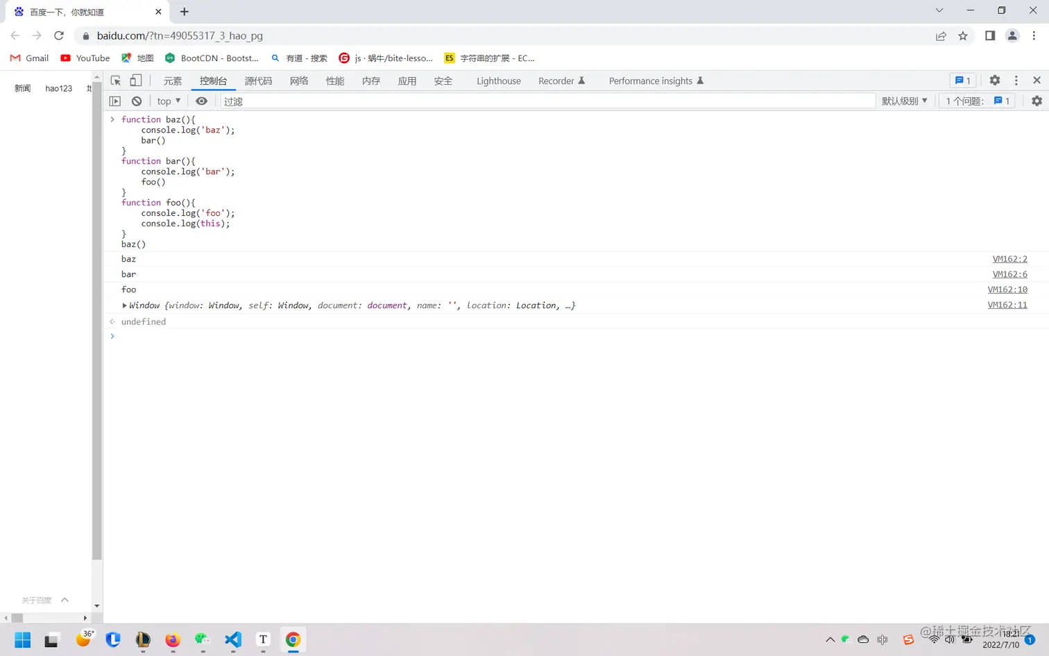Viewport: 1049px width, 656px height.
Task: Open the DevTools settings gear
Action: pyautogui.click(x=994, y=81)
